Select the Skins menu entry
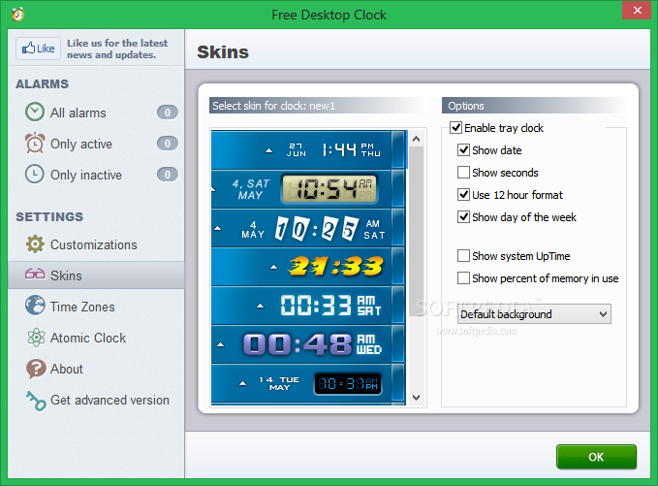Viewport: 658px width, 486px height. [x=96, y=275]
